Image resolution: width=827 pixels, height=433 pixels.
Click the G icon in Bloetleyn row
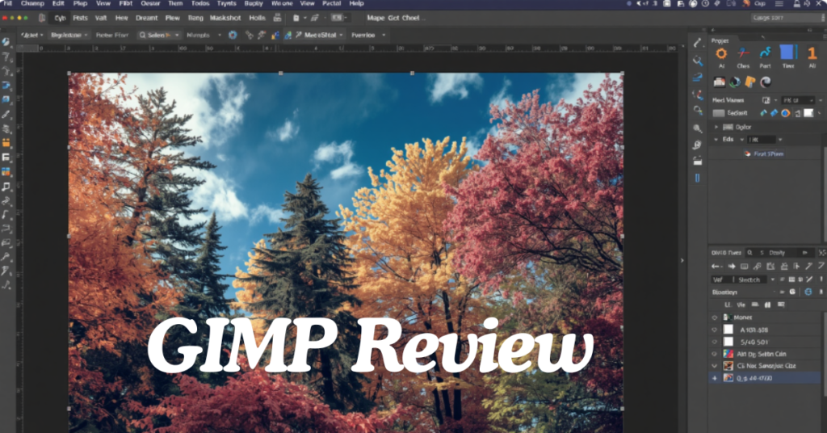(792, 292)
